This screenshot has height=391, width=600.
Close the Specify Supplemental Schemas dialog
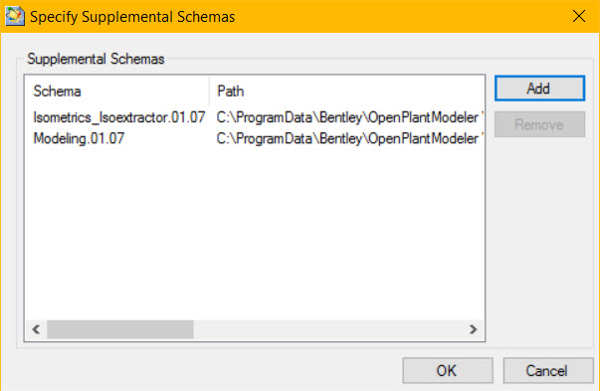[x=579, y=16]
